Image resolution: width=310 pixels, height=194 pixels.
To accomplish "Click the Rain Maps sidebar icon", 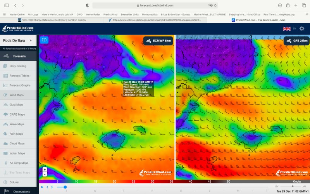I will (6, 134).
